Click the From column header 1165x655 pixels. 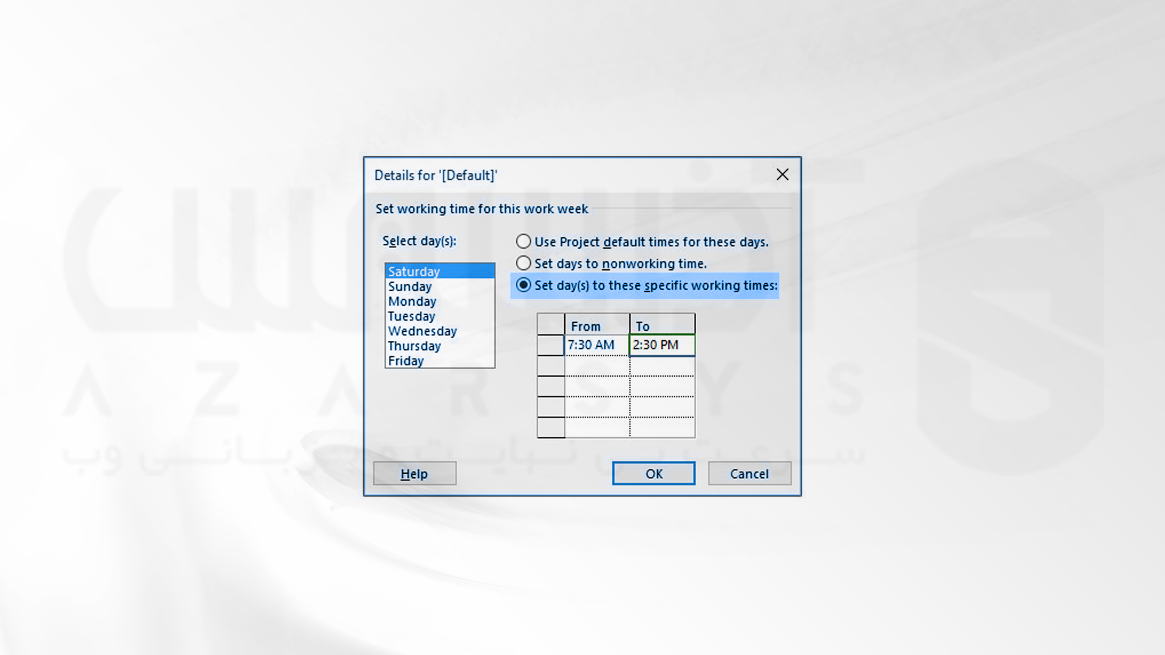[x=597, y=326]
